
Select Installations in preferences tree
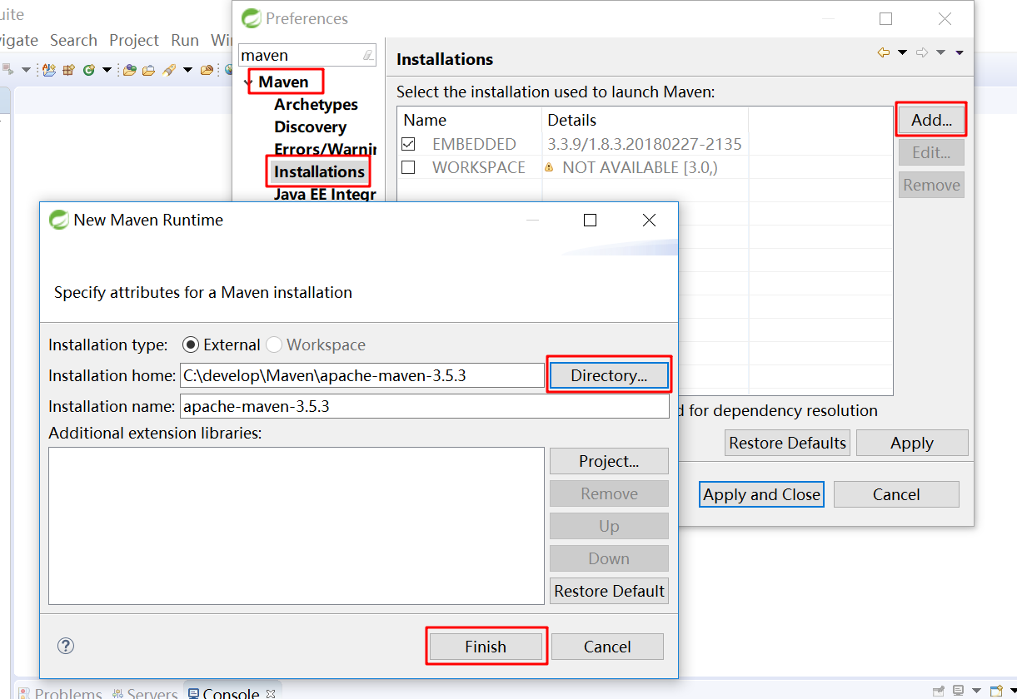point(319,171)
